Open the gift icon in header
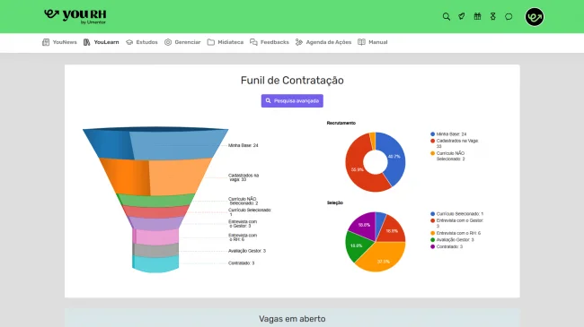Image resolution: width=584 pixels, height=327 pixels. tap(477, 16)
